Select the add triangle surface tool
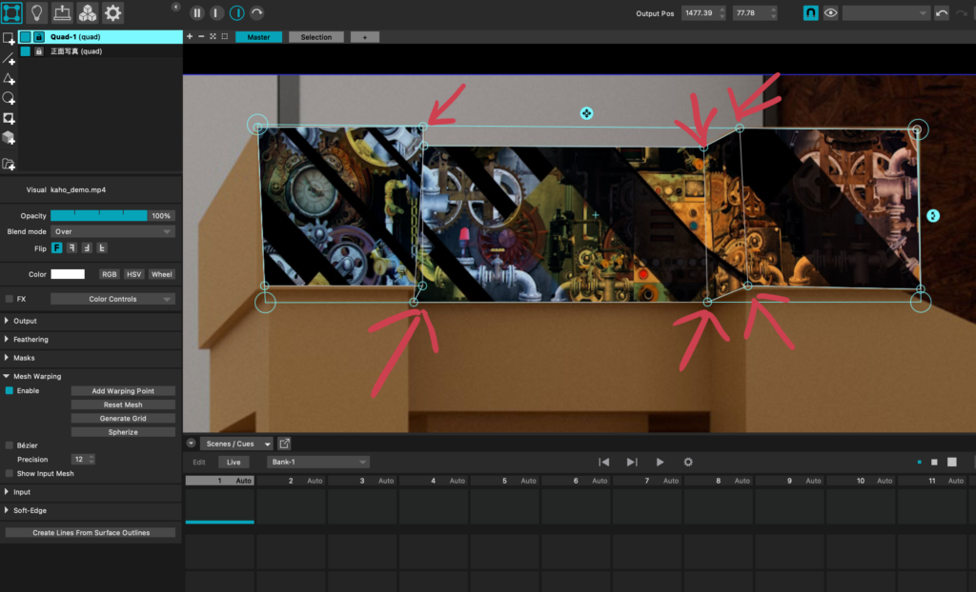 click(x=9, y=79)
